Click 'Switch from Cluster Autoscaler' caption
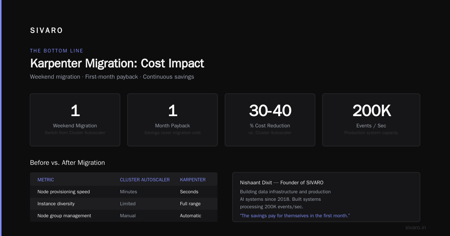 click(75, 133)
